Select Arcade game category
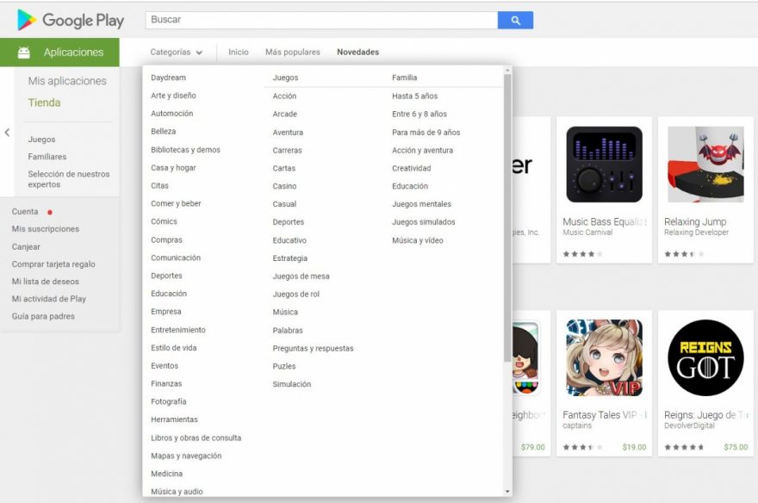Image resolution: width=758 pixels, height=503 pixels. pyautogui.click(x=285, y=114)
